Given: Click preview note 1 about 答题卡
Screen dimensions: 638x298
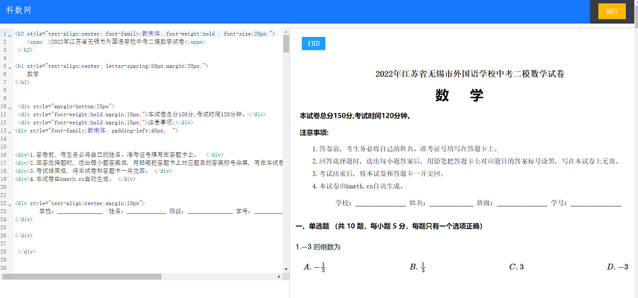Looking at the screenshot, I should (x=405, y=149).
